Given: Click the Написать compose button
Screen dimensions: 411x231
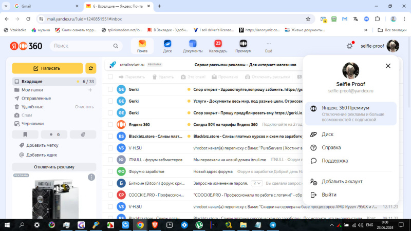Looking at the screenshot, I should click(x=47, y=68).
